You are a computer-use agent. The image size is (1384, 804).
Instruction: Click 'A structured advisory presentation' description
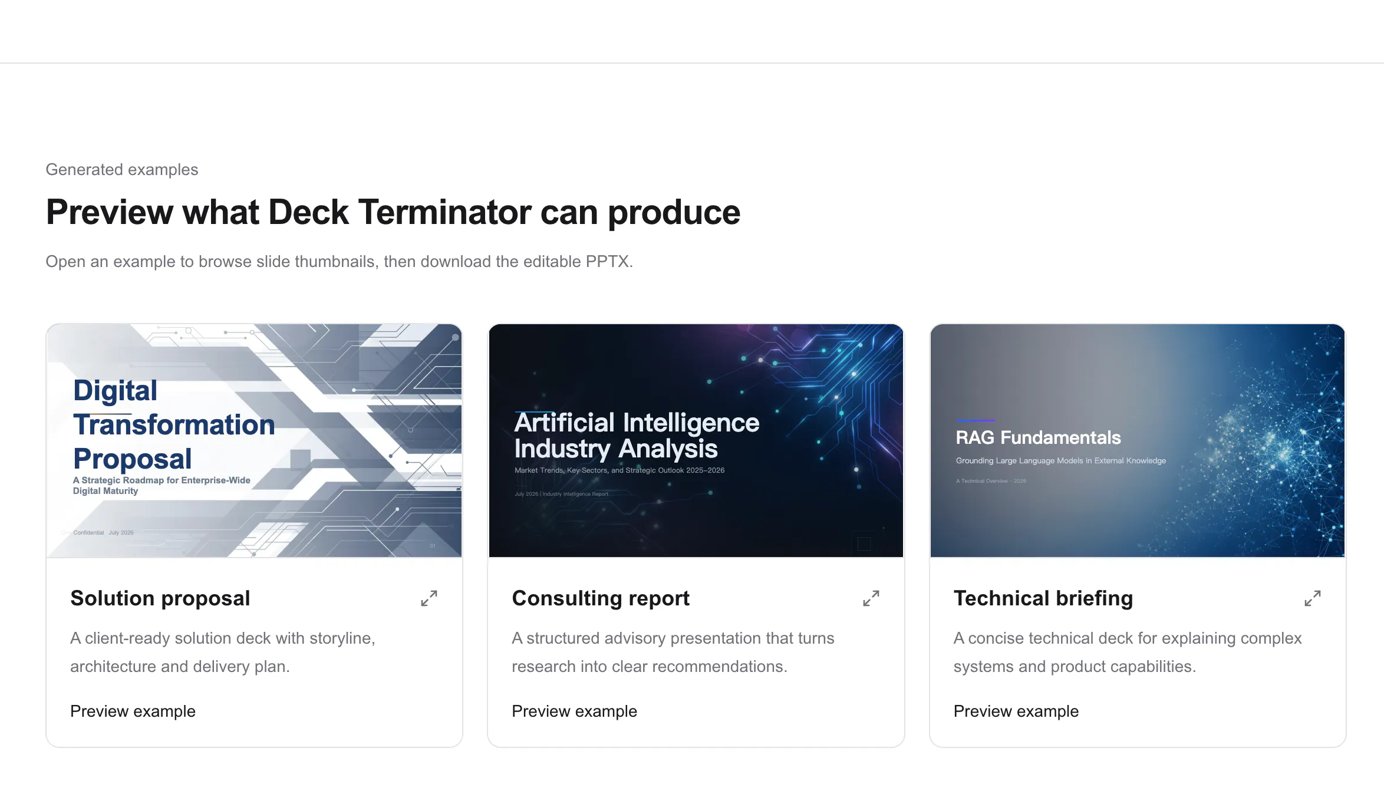tap(673, 653)
